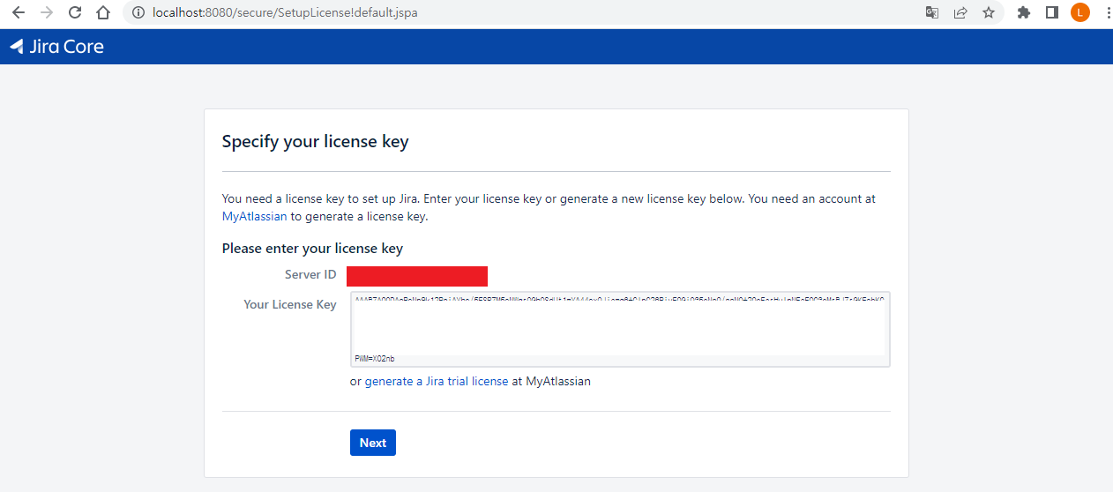Viewport: 1113px width, 492px height.
Task: Click the browser forward arrow
Action: (47, 12)
